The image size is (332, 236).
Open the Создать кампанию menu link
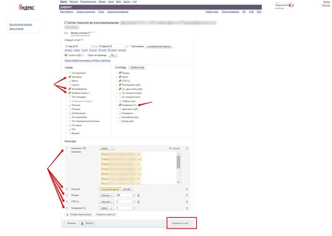(x=86, y=12)
